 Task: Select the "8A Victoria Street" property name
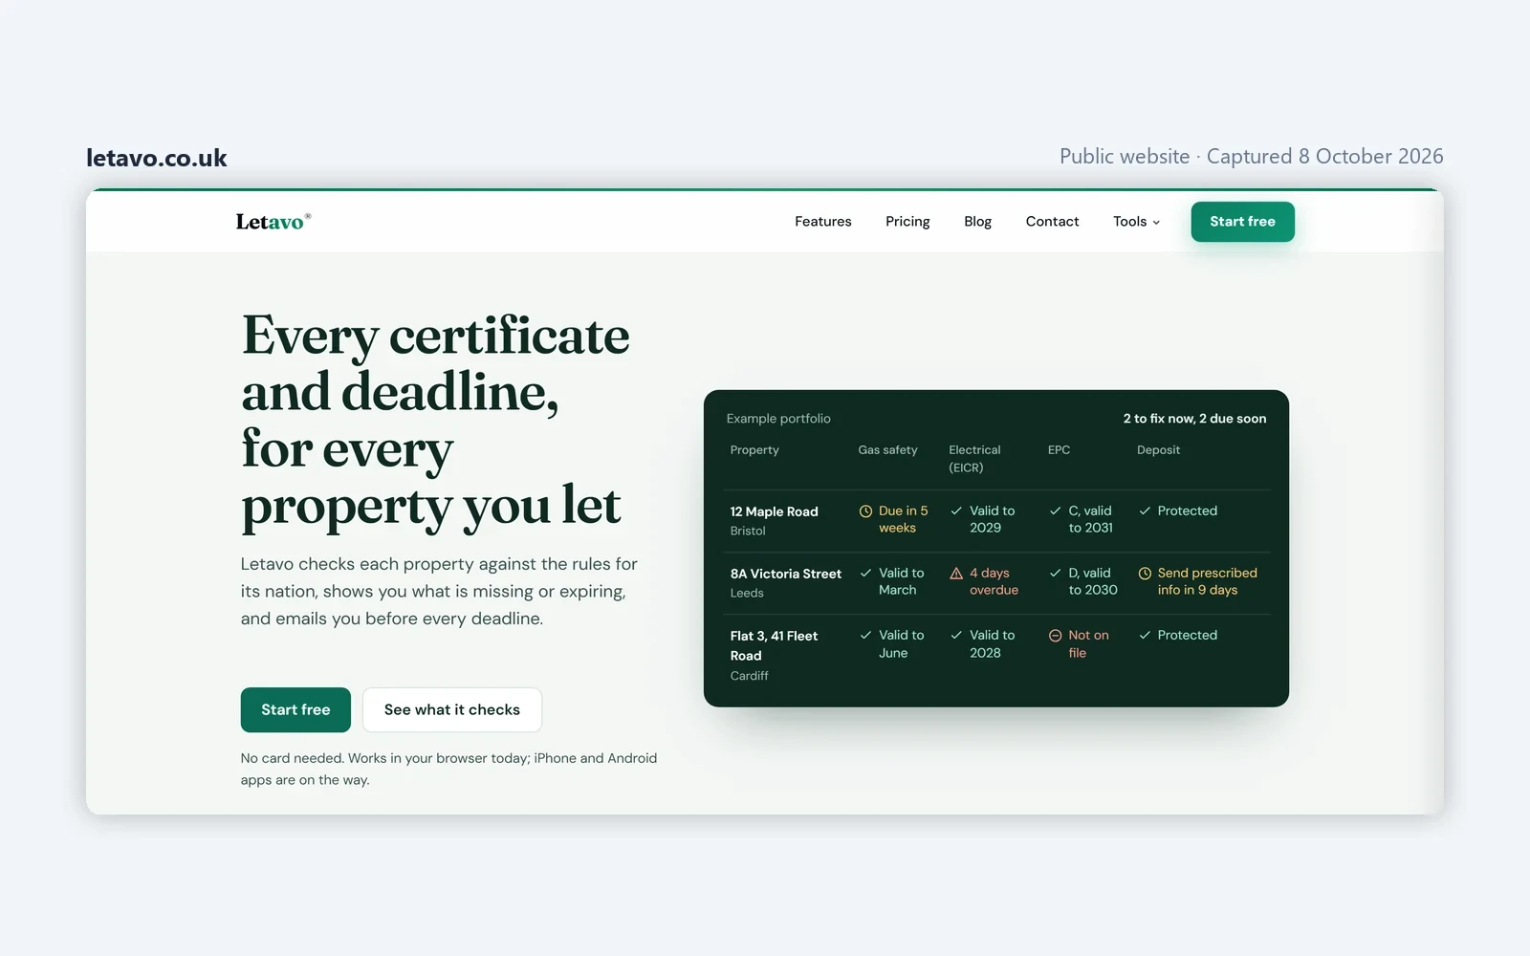786,575
